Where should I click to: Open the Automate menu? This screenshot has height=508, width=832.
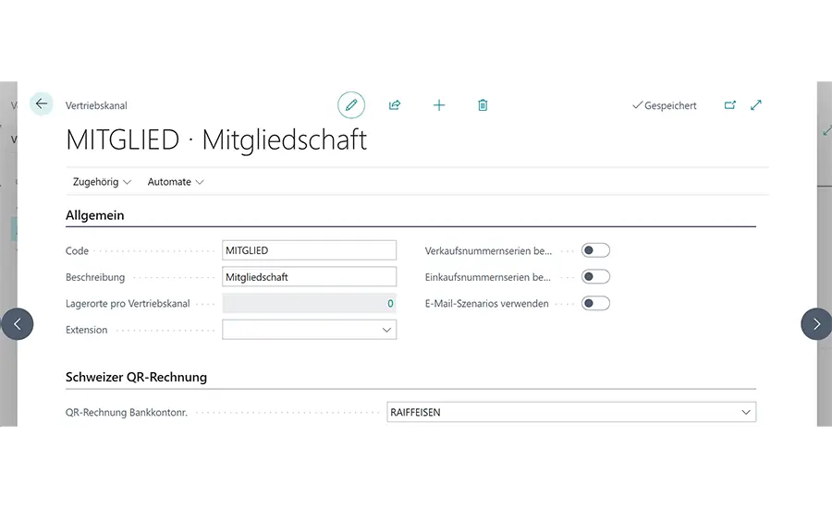176,182
